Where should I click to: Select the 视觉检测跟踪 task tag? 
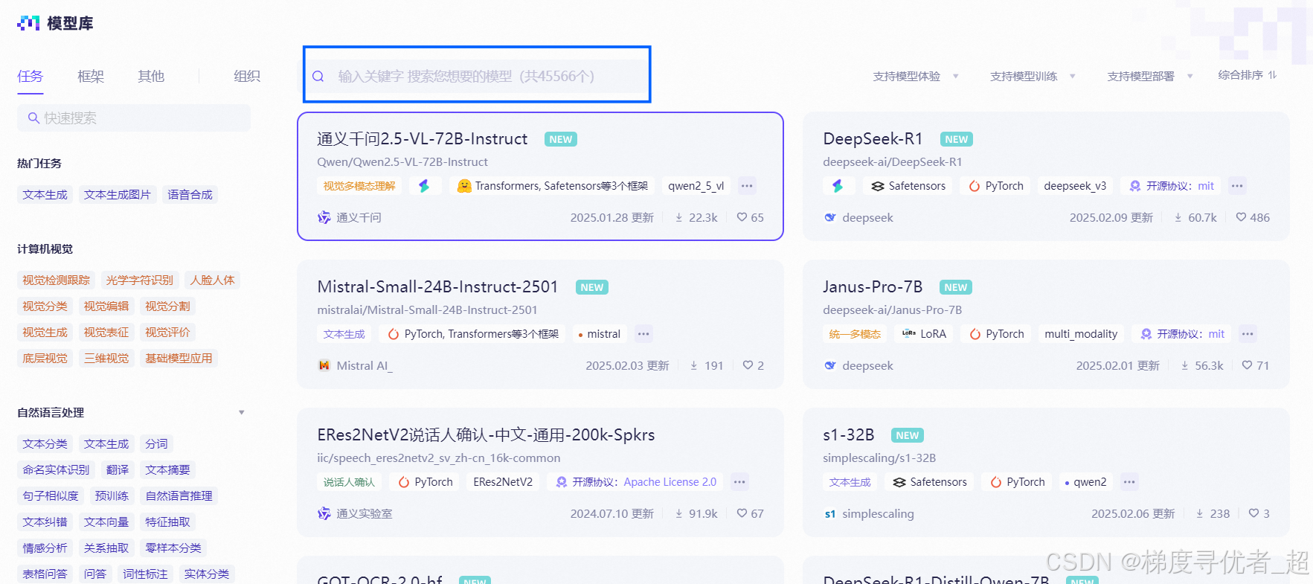point(56,280)
